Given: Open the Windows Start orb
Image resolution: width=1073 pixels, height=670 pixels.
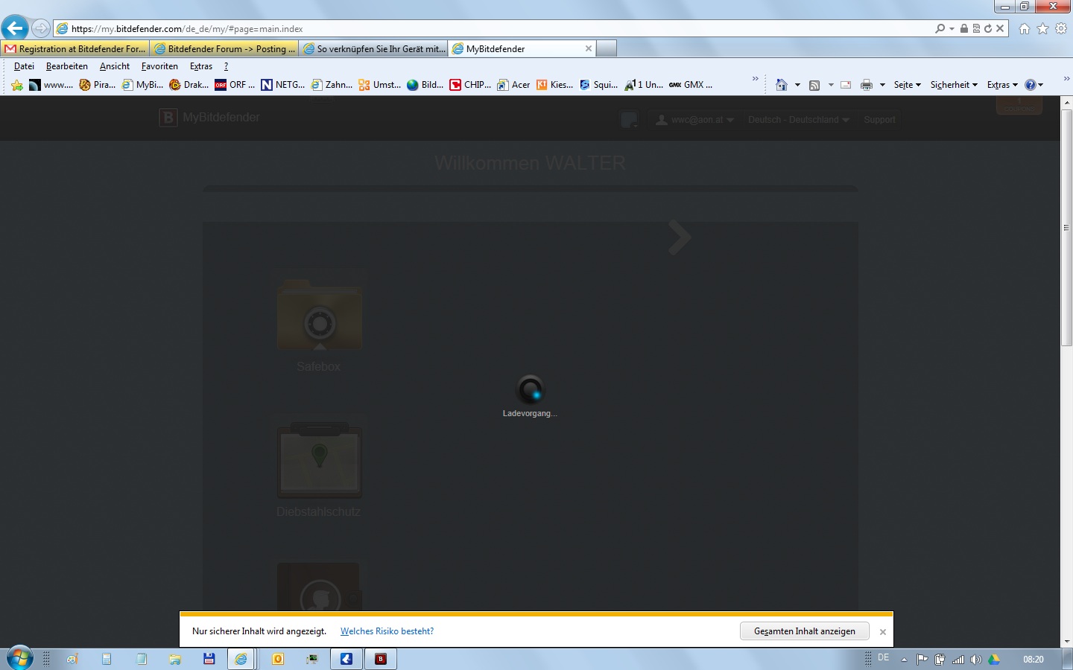Looking at the screenshot, I should 19,658.
